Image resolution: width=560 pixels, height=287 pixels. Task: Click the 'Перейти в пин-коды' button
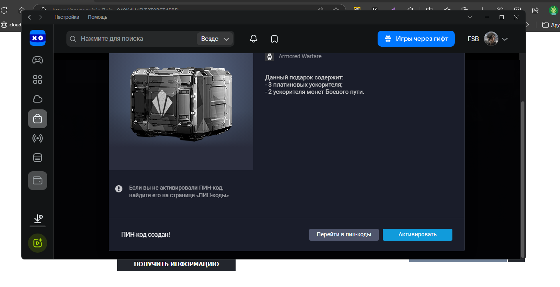(x=344, y=235)
